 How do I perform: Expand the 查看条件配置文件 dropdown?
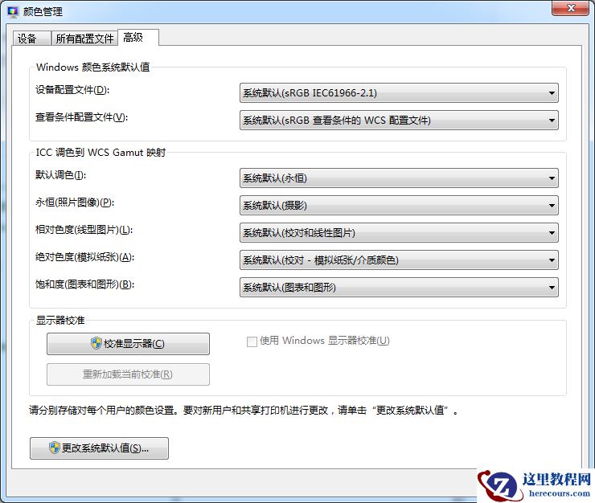(x=399, y=121)
